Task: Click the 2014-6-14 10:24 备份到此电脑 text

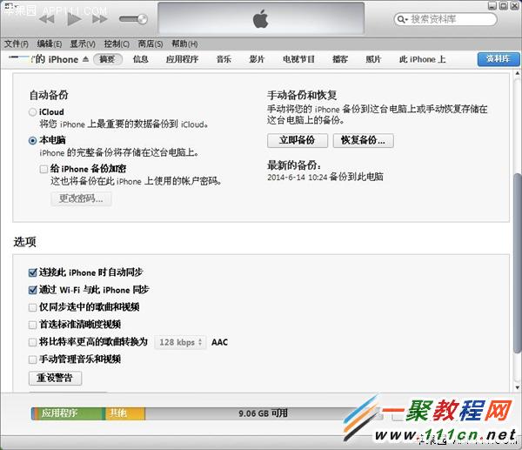Action: pos(325,177)
